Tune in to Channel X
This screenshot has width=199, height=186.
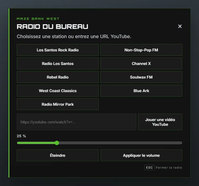[x=141, y=63]
